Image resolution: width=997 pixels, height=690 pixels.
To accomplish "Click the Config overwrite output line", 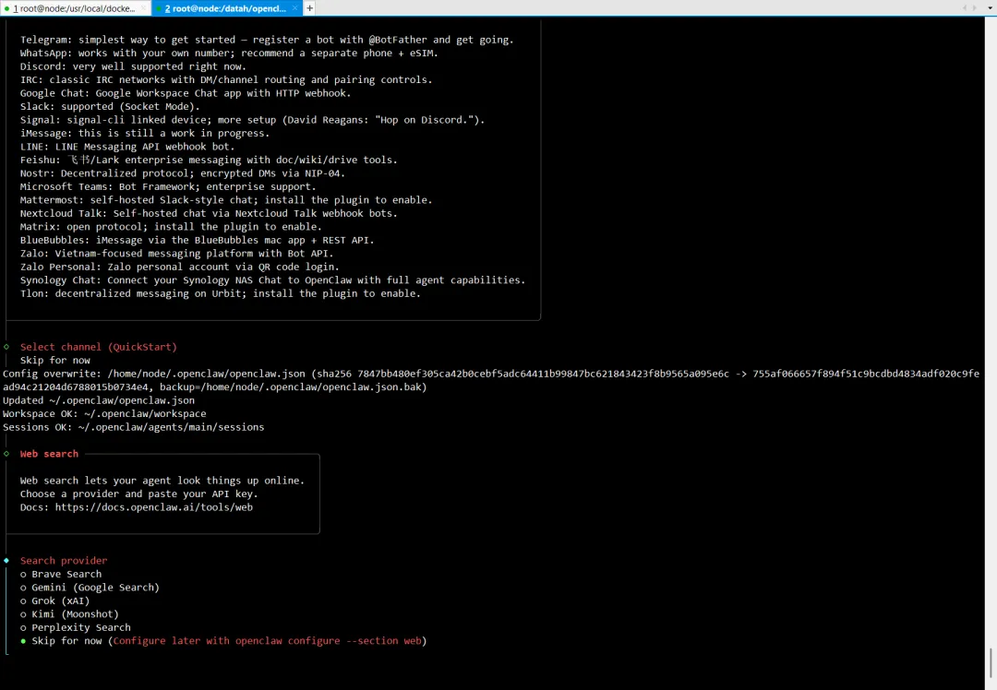I will click(x=491, y=380).
